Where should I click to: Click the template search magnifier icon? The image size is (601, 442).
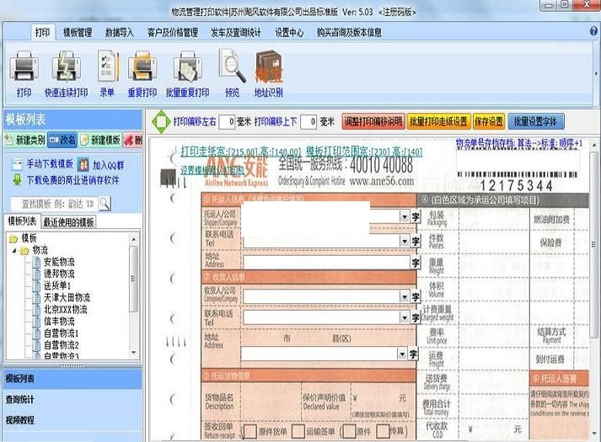(105, 203)
